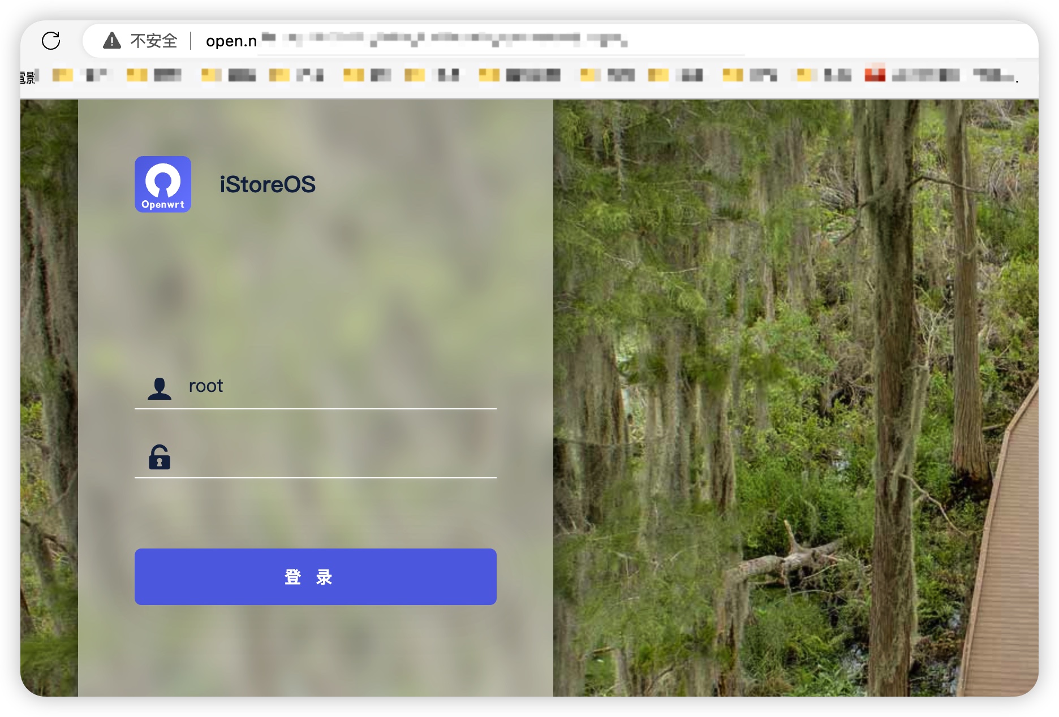Reload the page with the refresh icon
Screen dimensions: 1059x717
51,41
